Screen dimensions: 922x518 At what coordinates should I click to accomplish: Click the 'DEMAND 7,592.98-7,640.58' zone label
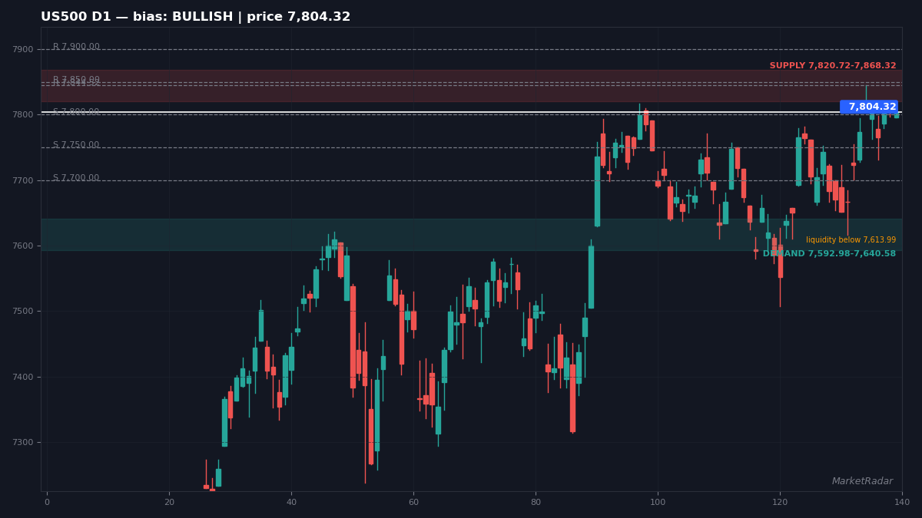[829, 254]
